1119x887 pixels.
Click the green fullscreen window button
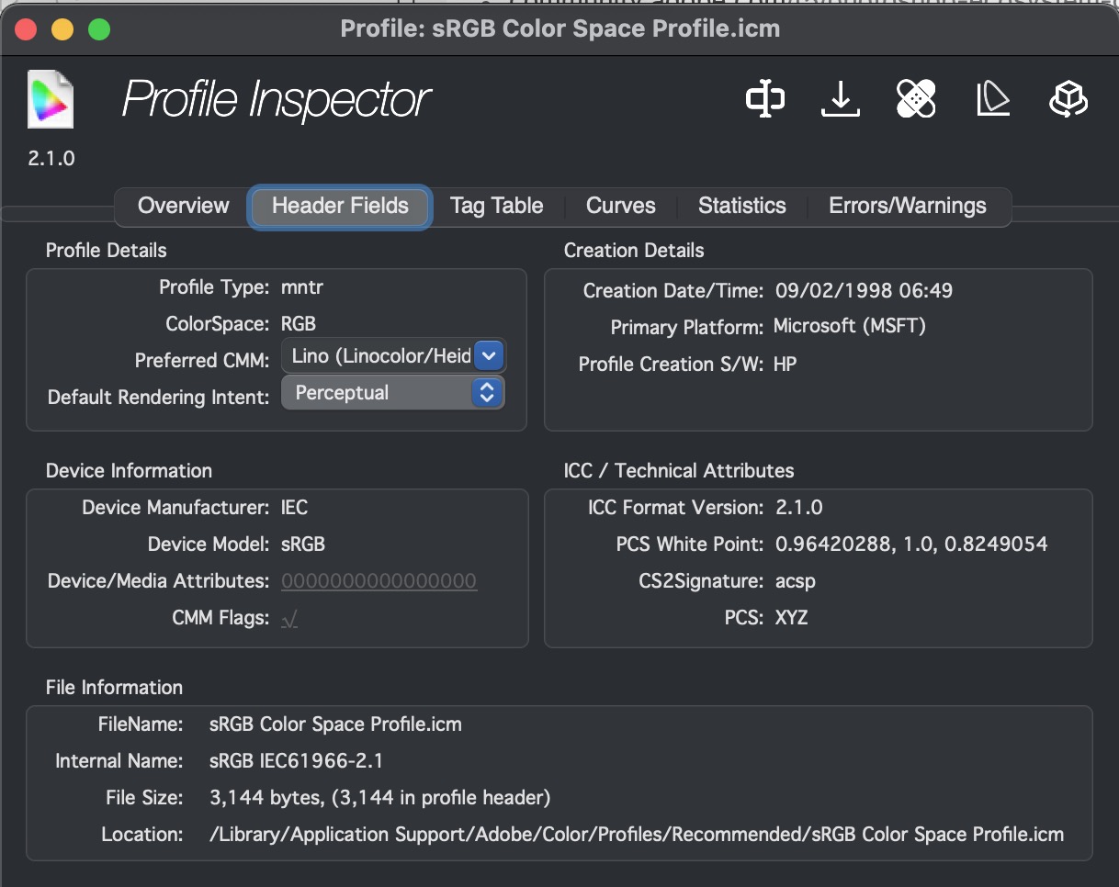pyautogui.click(x=98, y=28)
